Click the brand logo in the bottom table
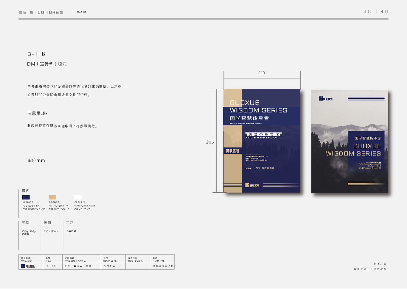 28,266
